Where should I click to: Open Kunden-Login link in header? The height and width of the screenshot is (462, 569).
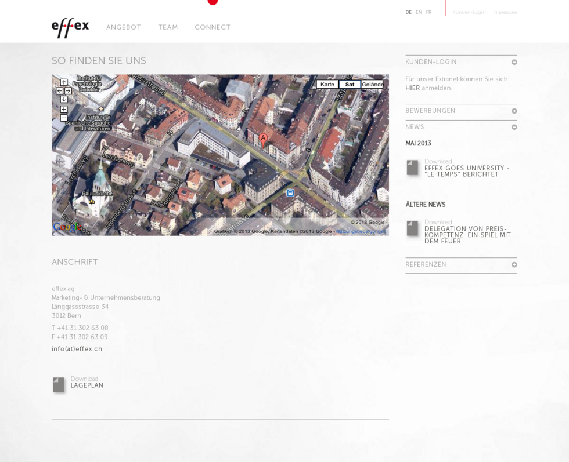[x=469, y=12]
